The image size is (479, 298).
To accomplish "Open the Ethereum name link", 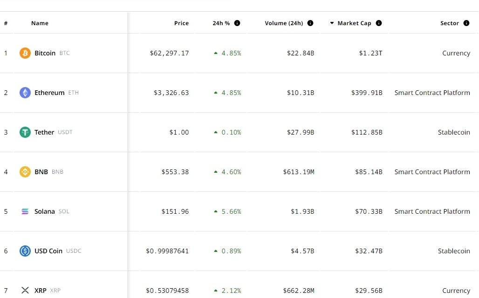I will coord(49,93).
